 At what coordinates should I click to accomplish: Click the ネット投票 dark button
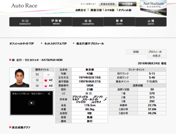127,4
